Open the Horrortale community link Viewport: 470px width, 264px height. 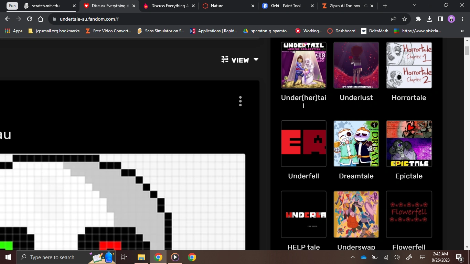(x=409, y=65)
